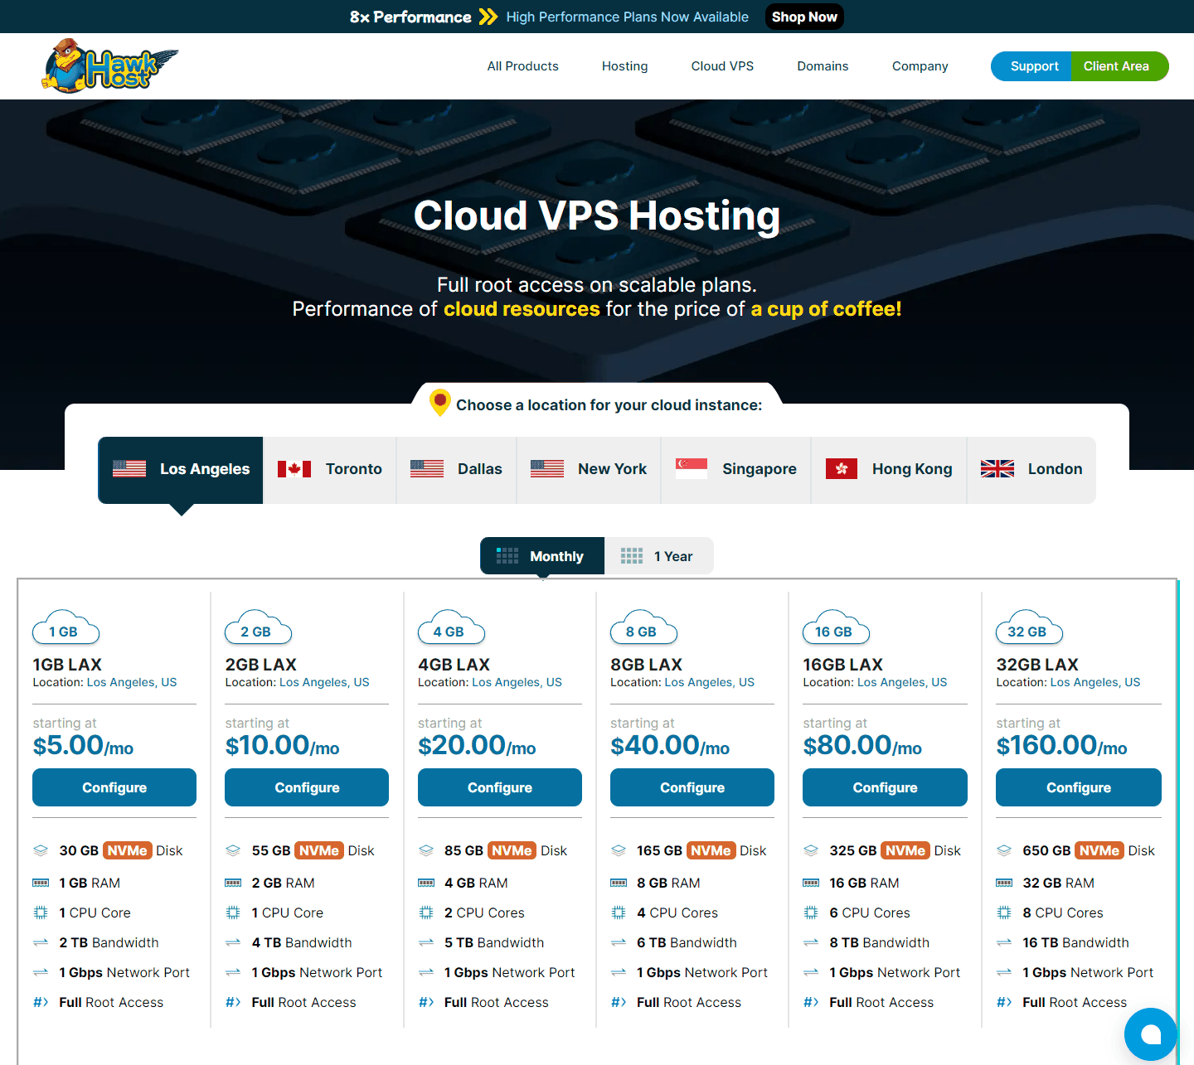Click the Singapore flag icon
The image size is (1194, 1065).
pos(692,469)
